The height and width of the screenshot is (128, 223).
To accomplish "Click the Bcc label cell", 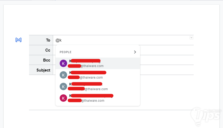I will tap(41, 60).
